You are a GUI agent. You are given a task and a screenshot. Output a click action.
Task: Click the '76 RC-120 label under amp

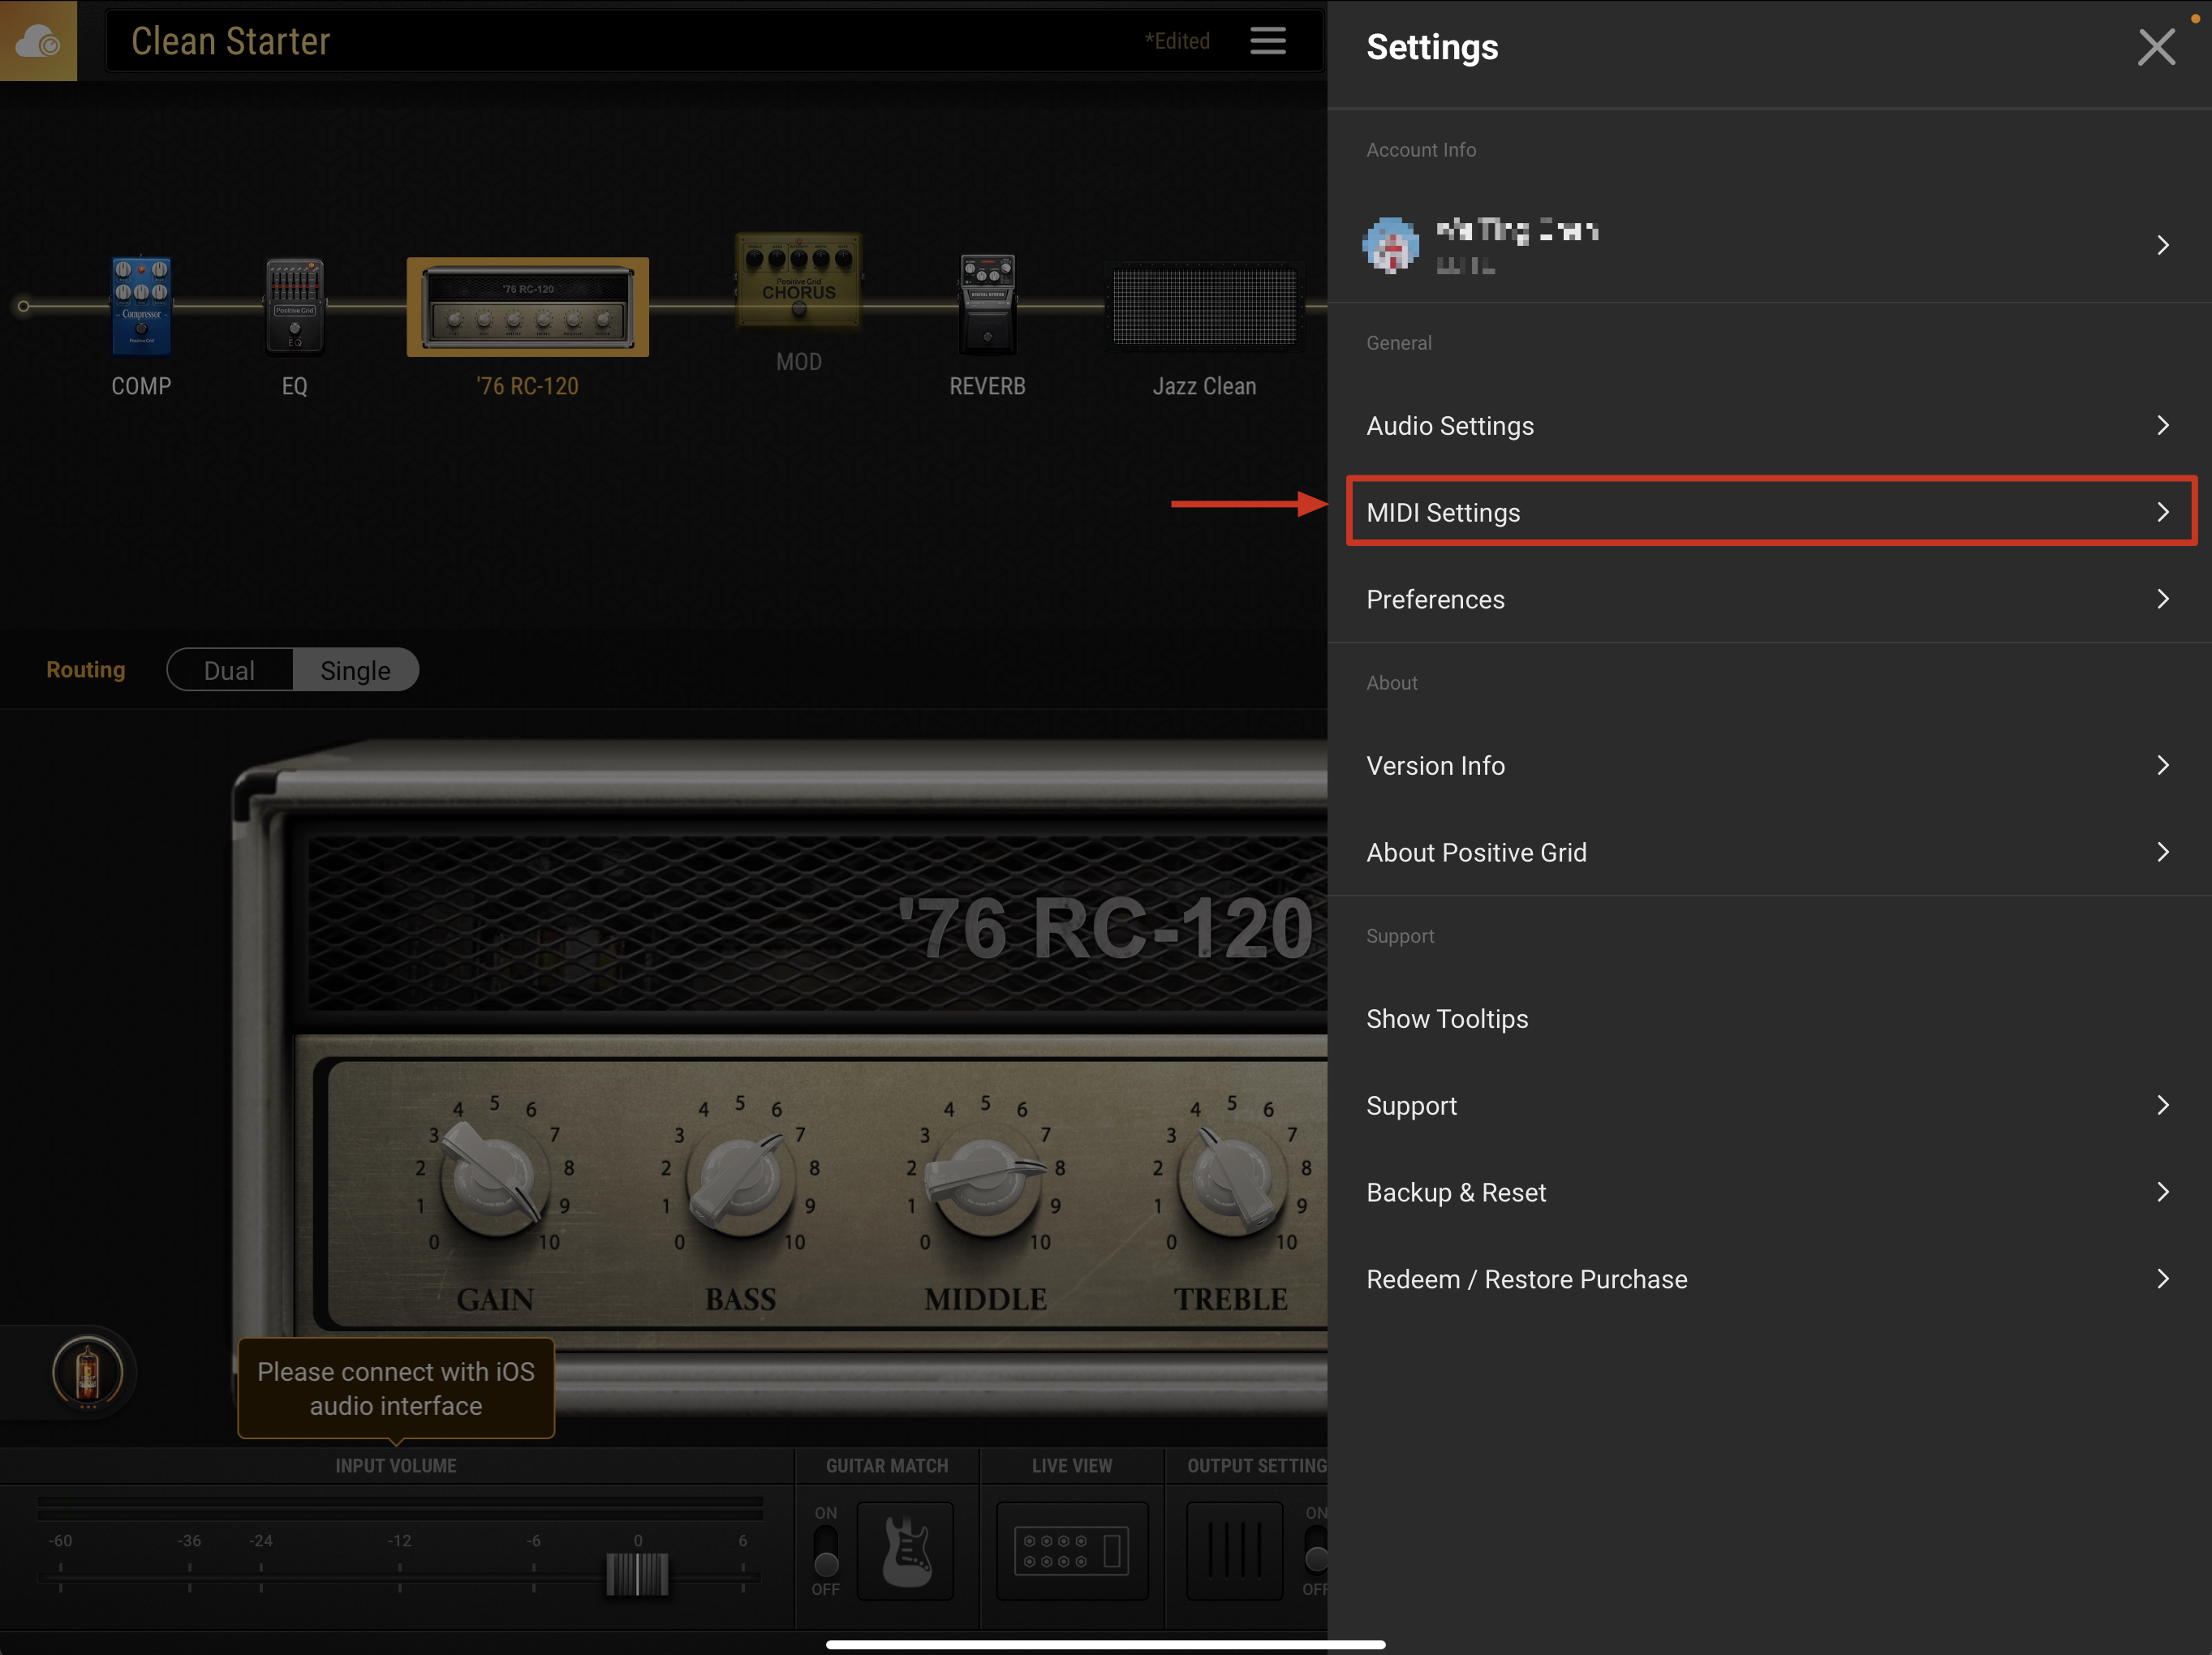pos(527,386)
